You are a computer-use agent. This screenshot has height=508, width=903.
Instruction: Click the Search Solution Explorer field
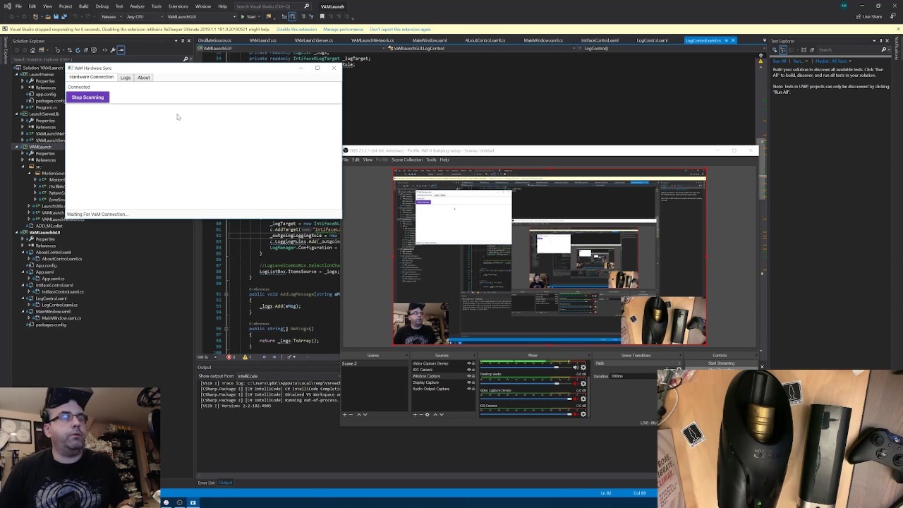(x=101, y=59)
